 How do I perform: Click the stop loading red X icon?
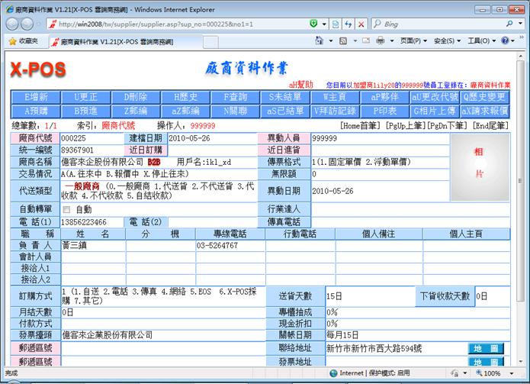pyautogui.click(x=360, y=24)
